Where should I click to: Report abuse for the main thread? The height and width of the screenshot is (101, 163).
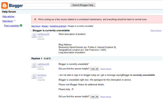pyautogui.click(x=156, y=30)
